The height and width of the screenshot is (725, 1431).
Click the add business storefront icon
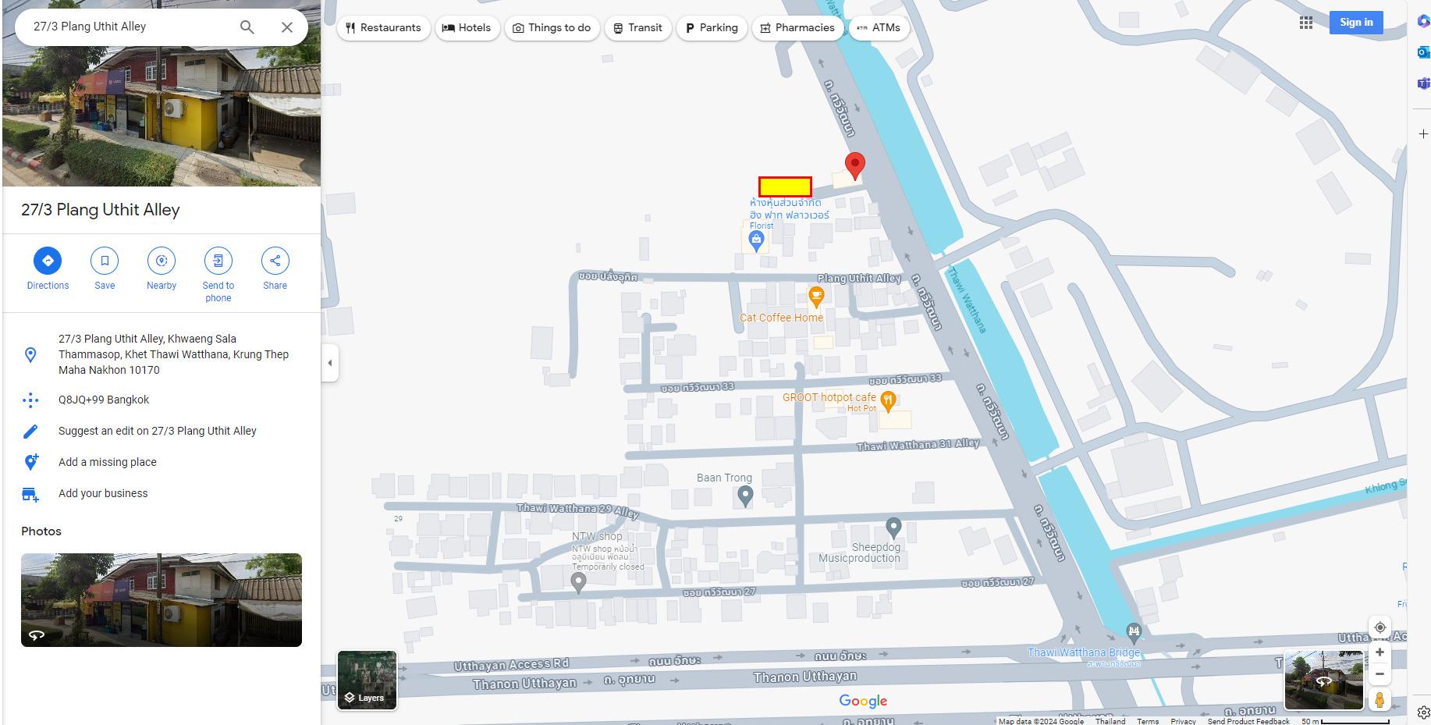[x=30, y=494]
